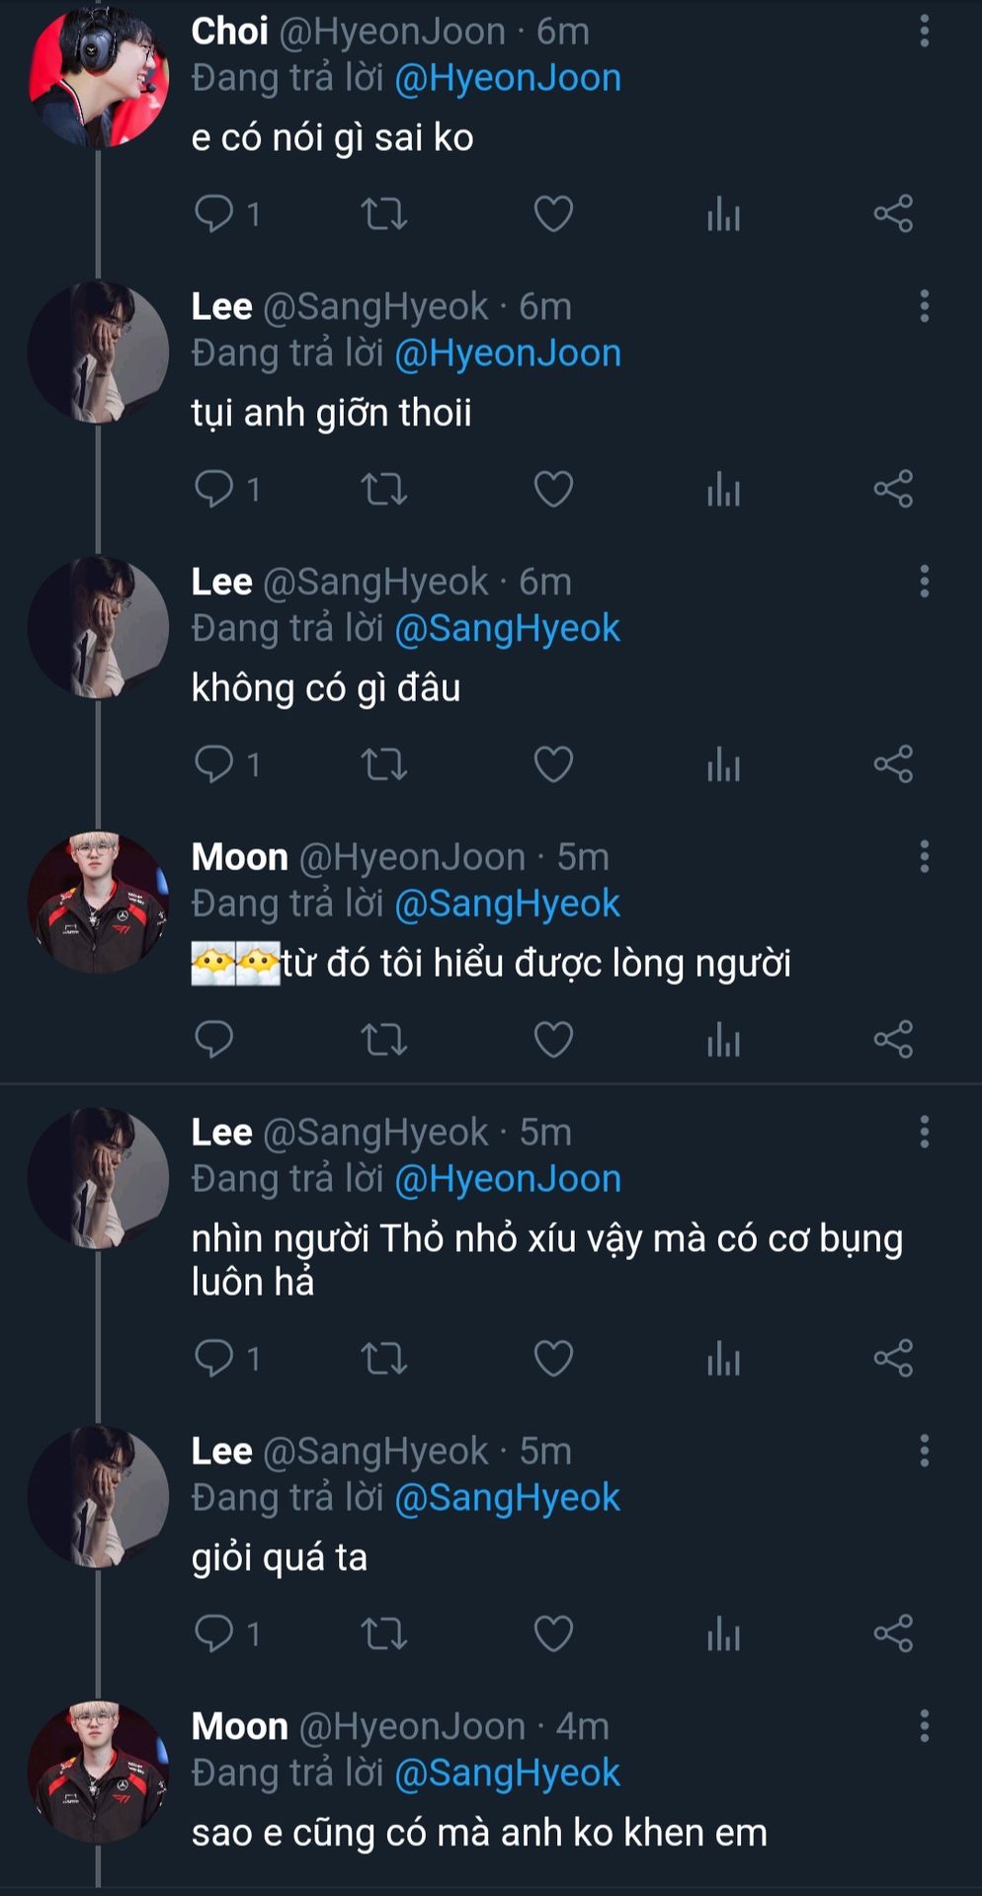Open Choi's profile picture
The image size is (982, 1896).
(x=99, y=76)
